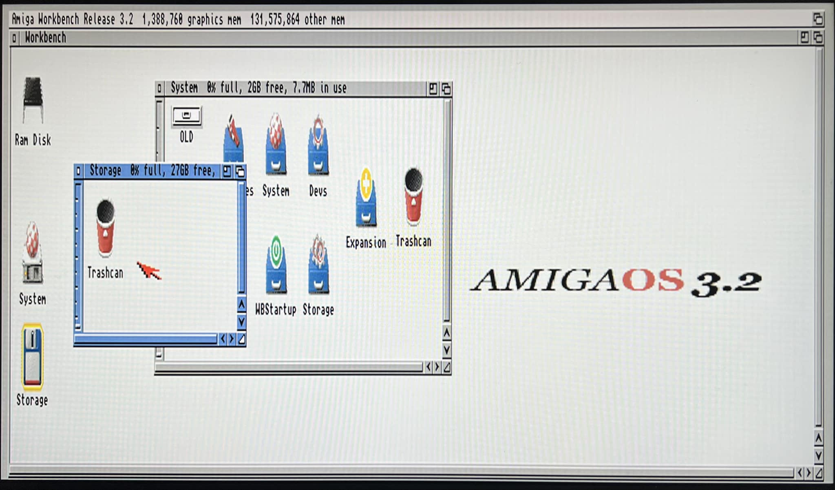Click the Storage window sizing gadget
This screenshot has height=490, width=835.
point(242,339)
